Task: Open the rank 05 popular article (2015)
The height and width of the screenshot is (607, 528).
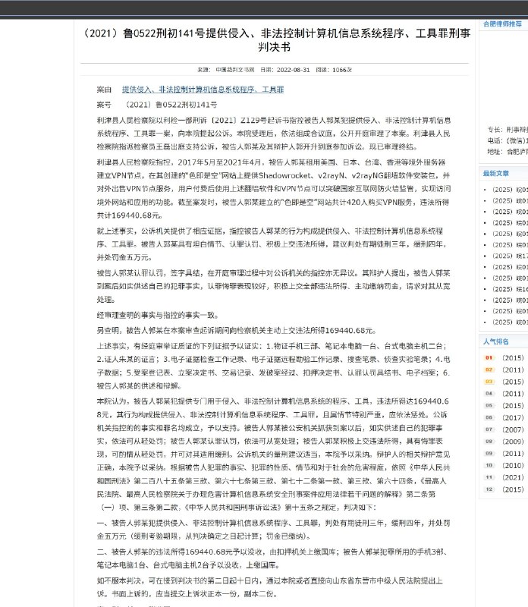Action: tap(513, 406)
